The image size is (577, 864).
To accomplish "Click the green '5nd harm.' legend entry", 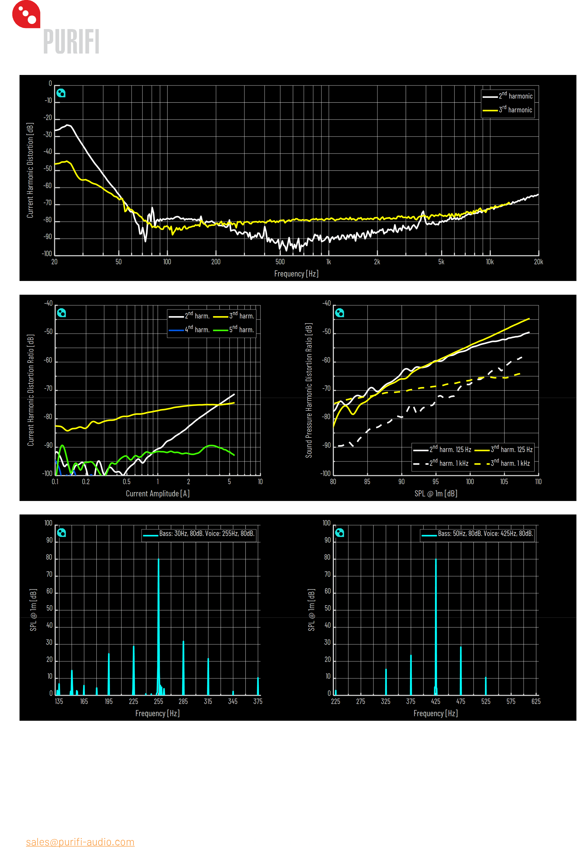I will pos(234,330).
